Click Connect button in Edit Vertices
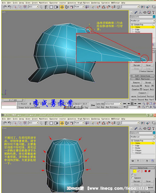 click(x=142, y=93)
